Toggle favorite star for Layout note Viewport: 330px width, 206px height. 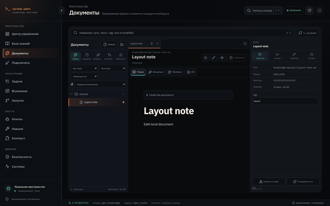[x=205, y=58]
